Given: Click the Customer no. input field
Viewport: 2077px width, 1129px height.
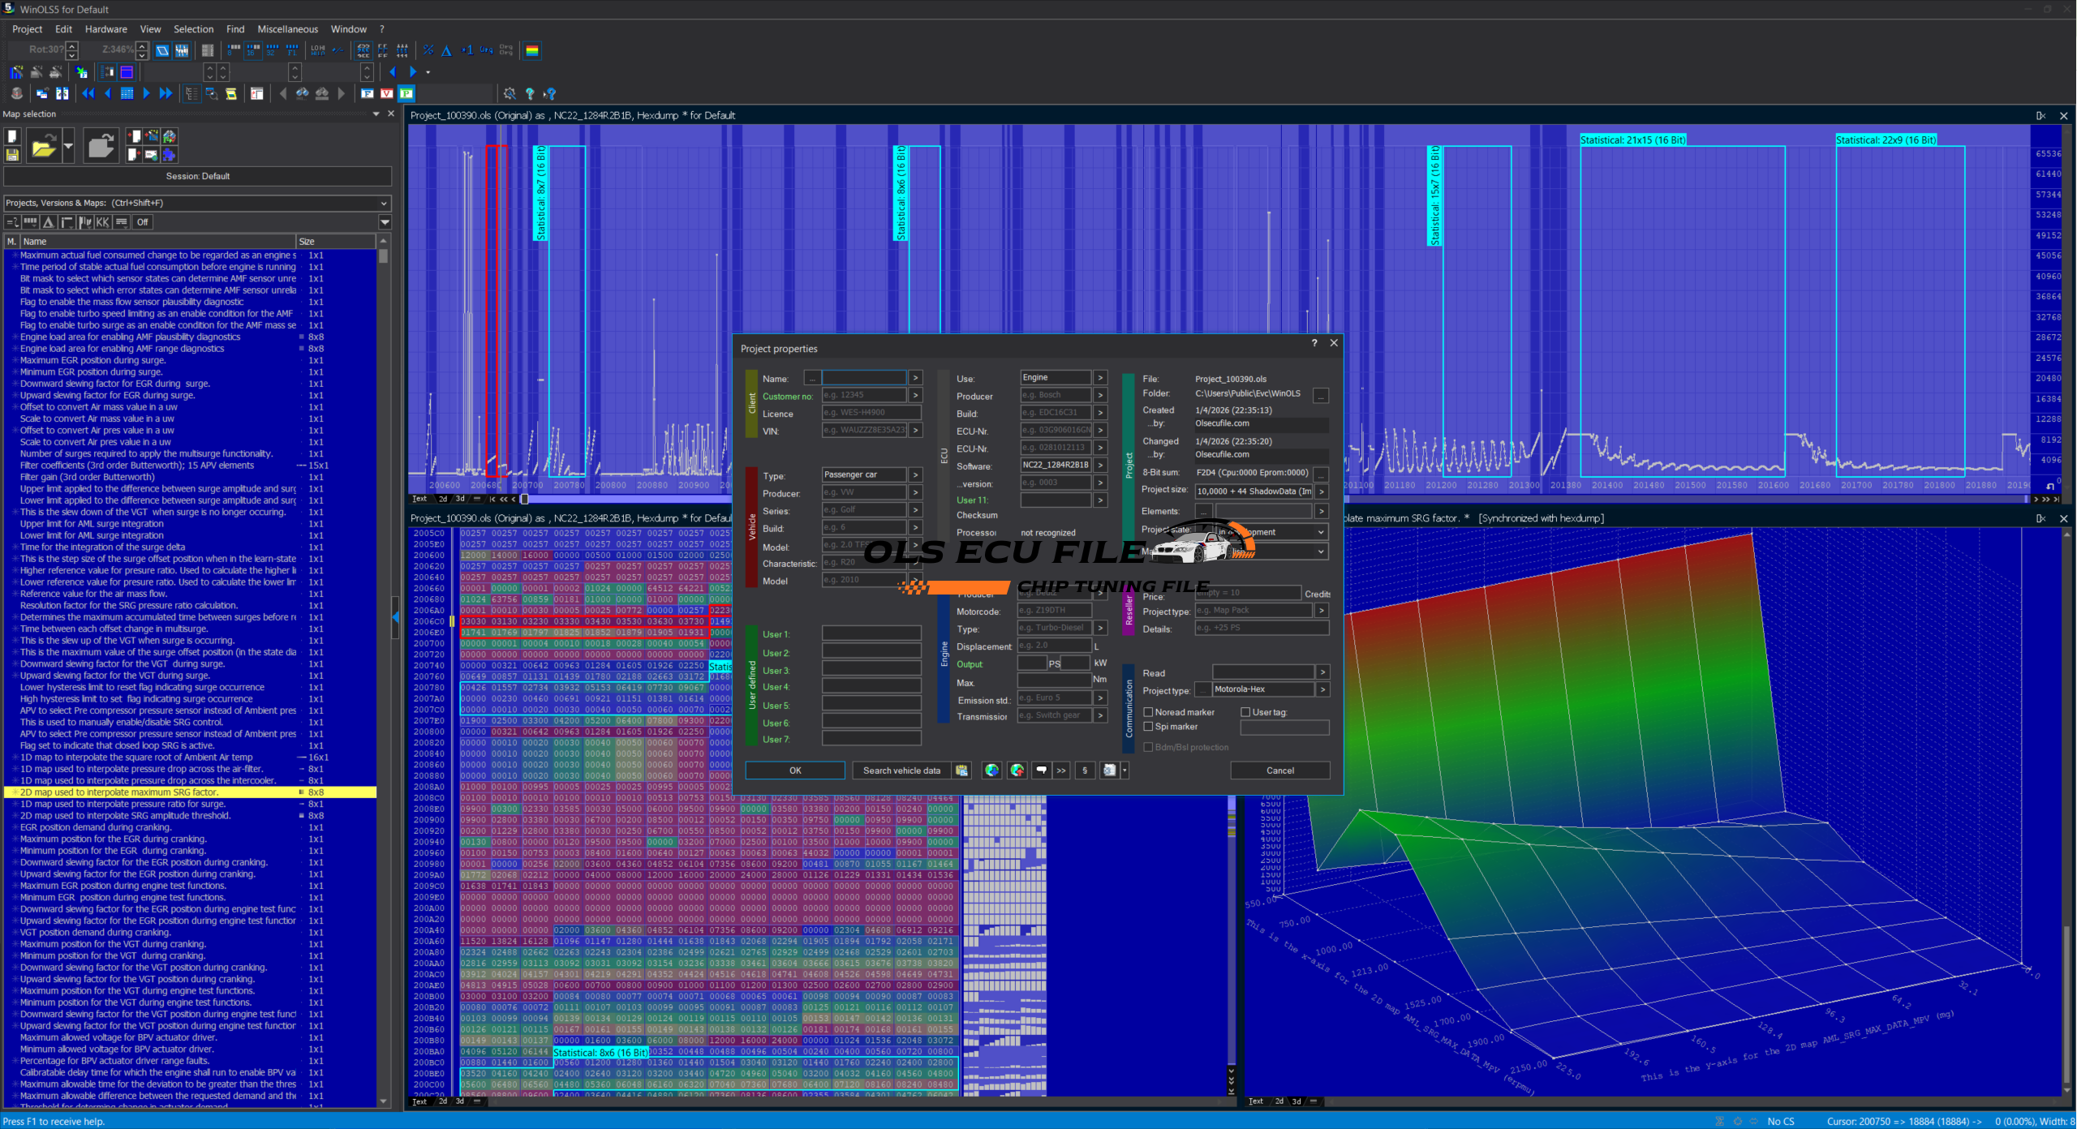Looking at the screenshot, I should 863,396.
